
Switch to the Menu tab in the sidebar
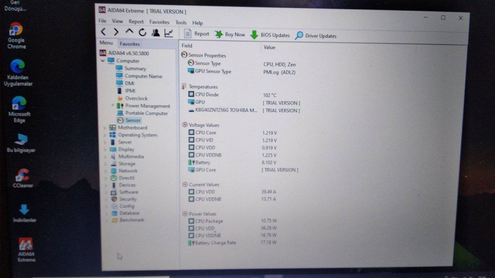pos(106,43)
